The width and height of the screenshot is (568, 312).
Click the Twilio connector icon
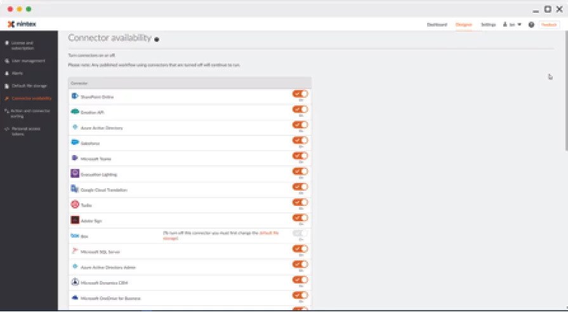point(75,205)
